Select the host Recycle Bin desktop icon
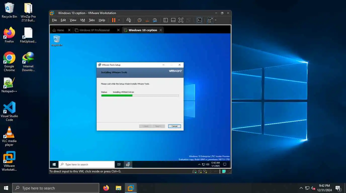 (x=9, y=10)
